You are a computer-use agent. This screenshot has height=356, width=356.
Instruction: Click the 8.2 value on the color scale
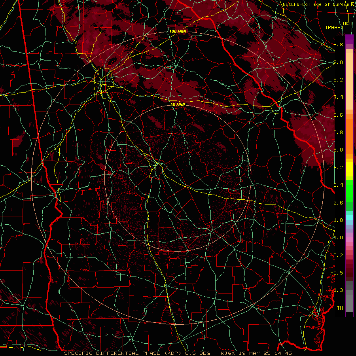[x=338, y=80]
